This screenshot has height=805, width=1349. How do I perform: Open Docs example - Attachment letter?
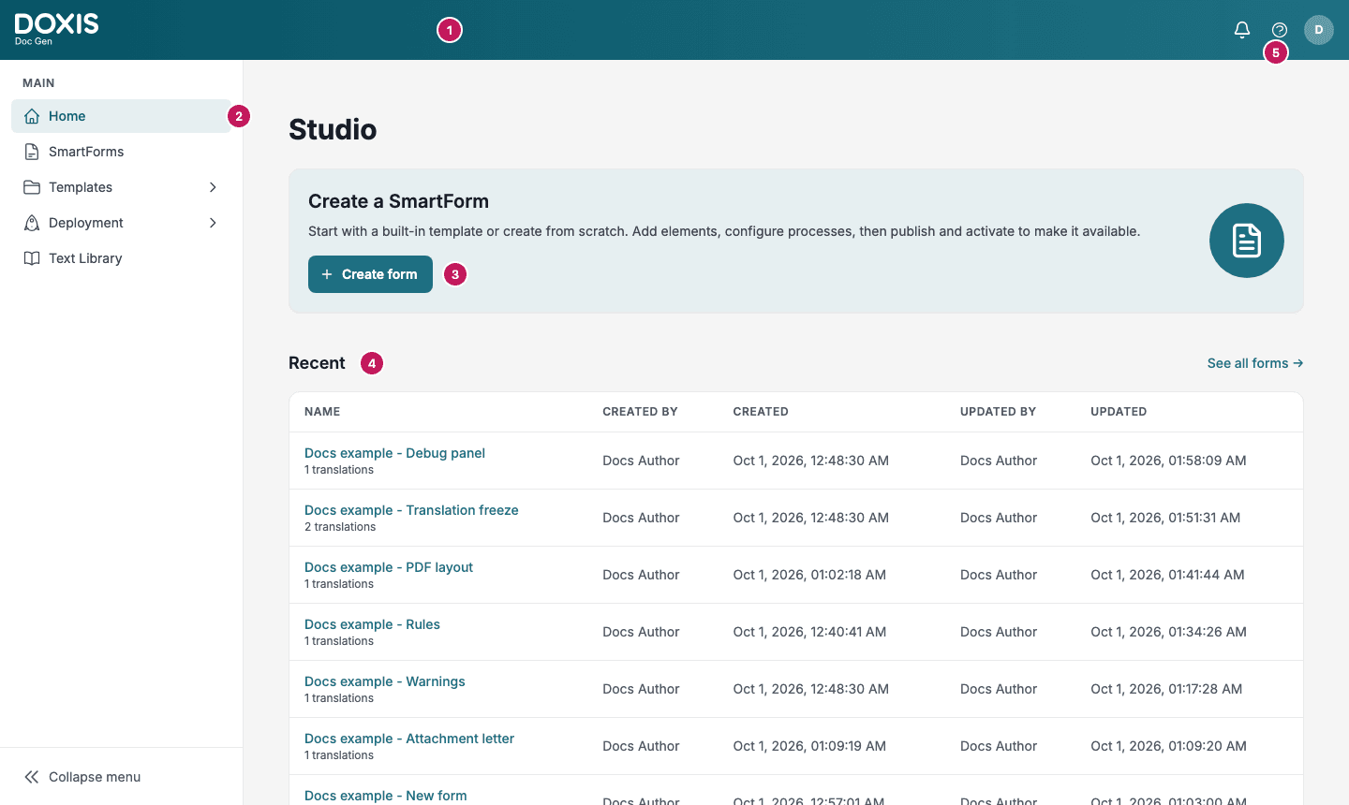tap(409, 739)
